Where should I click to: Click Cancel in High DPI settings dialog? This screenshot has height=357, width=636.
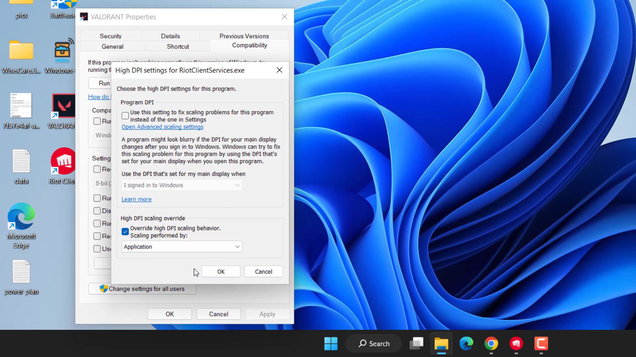[x=263, y=272]
